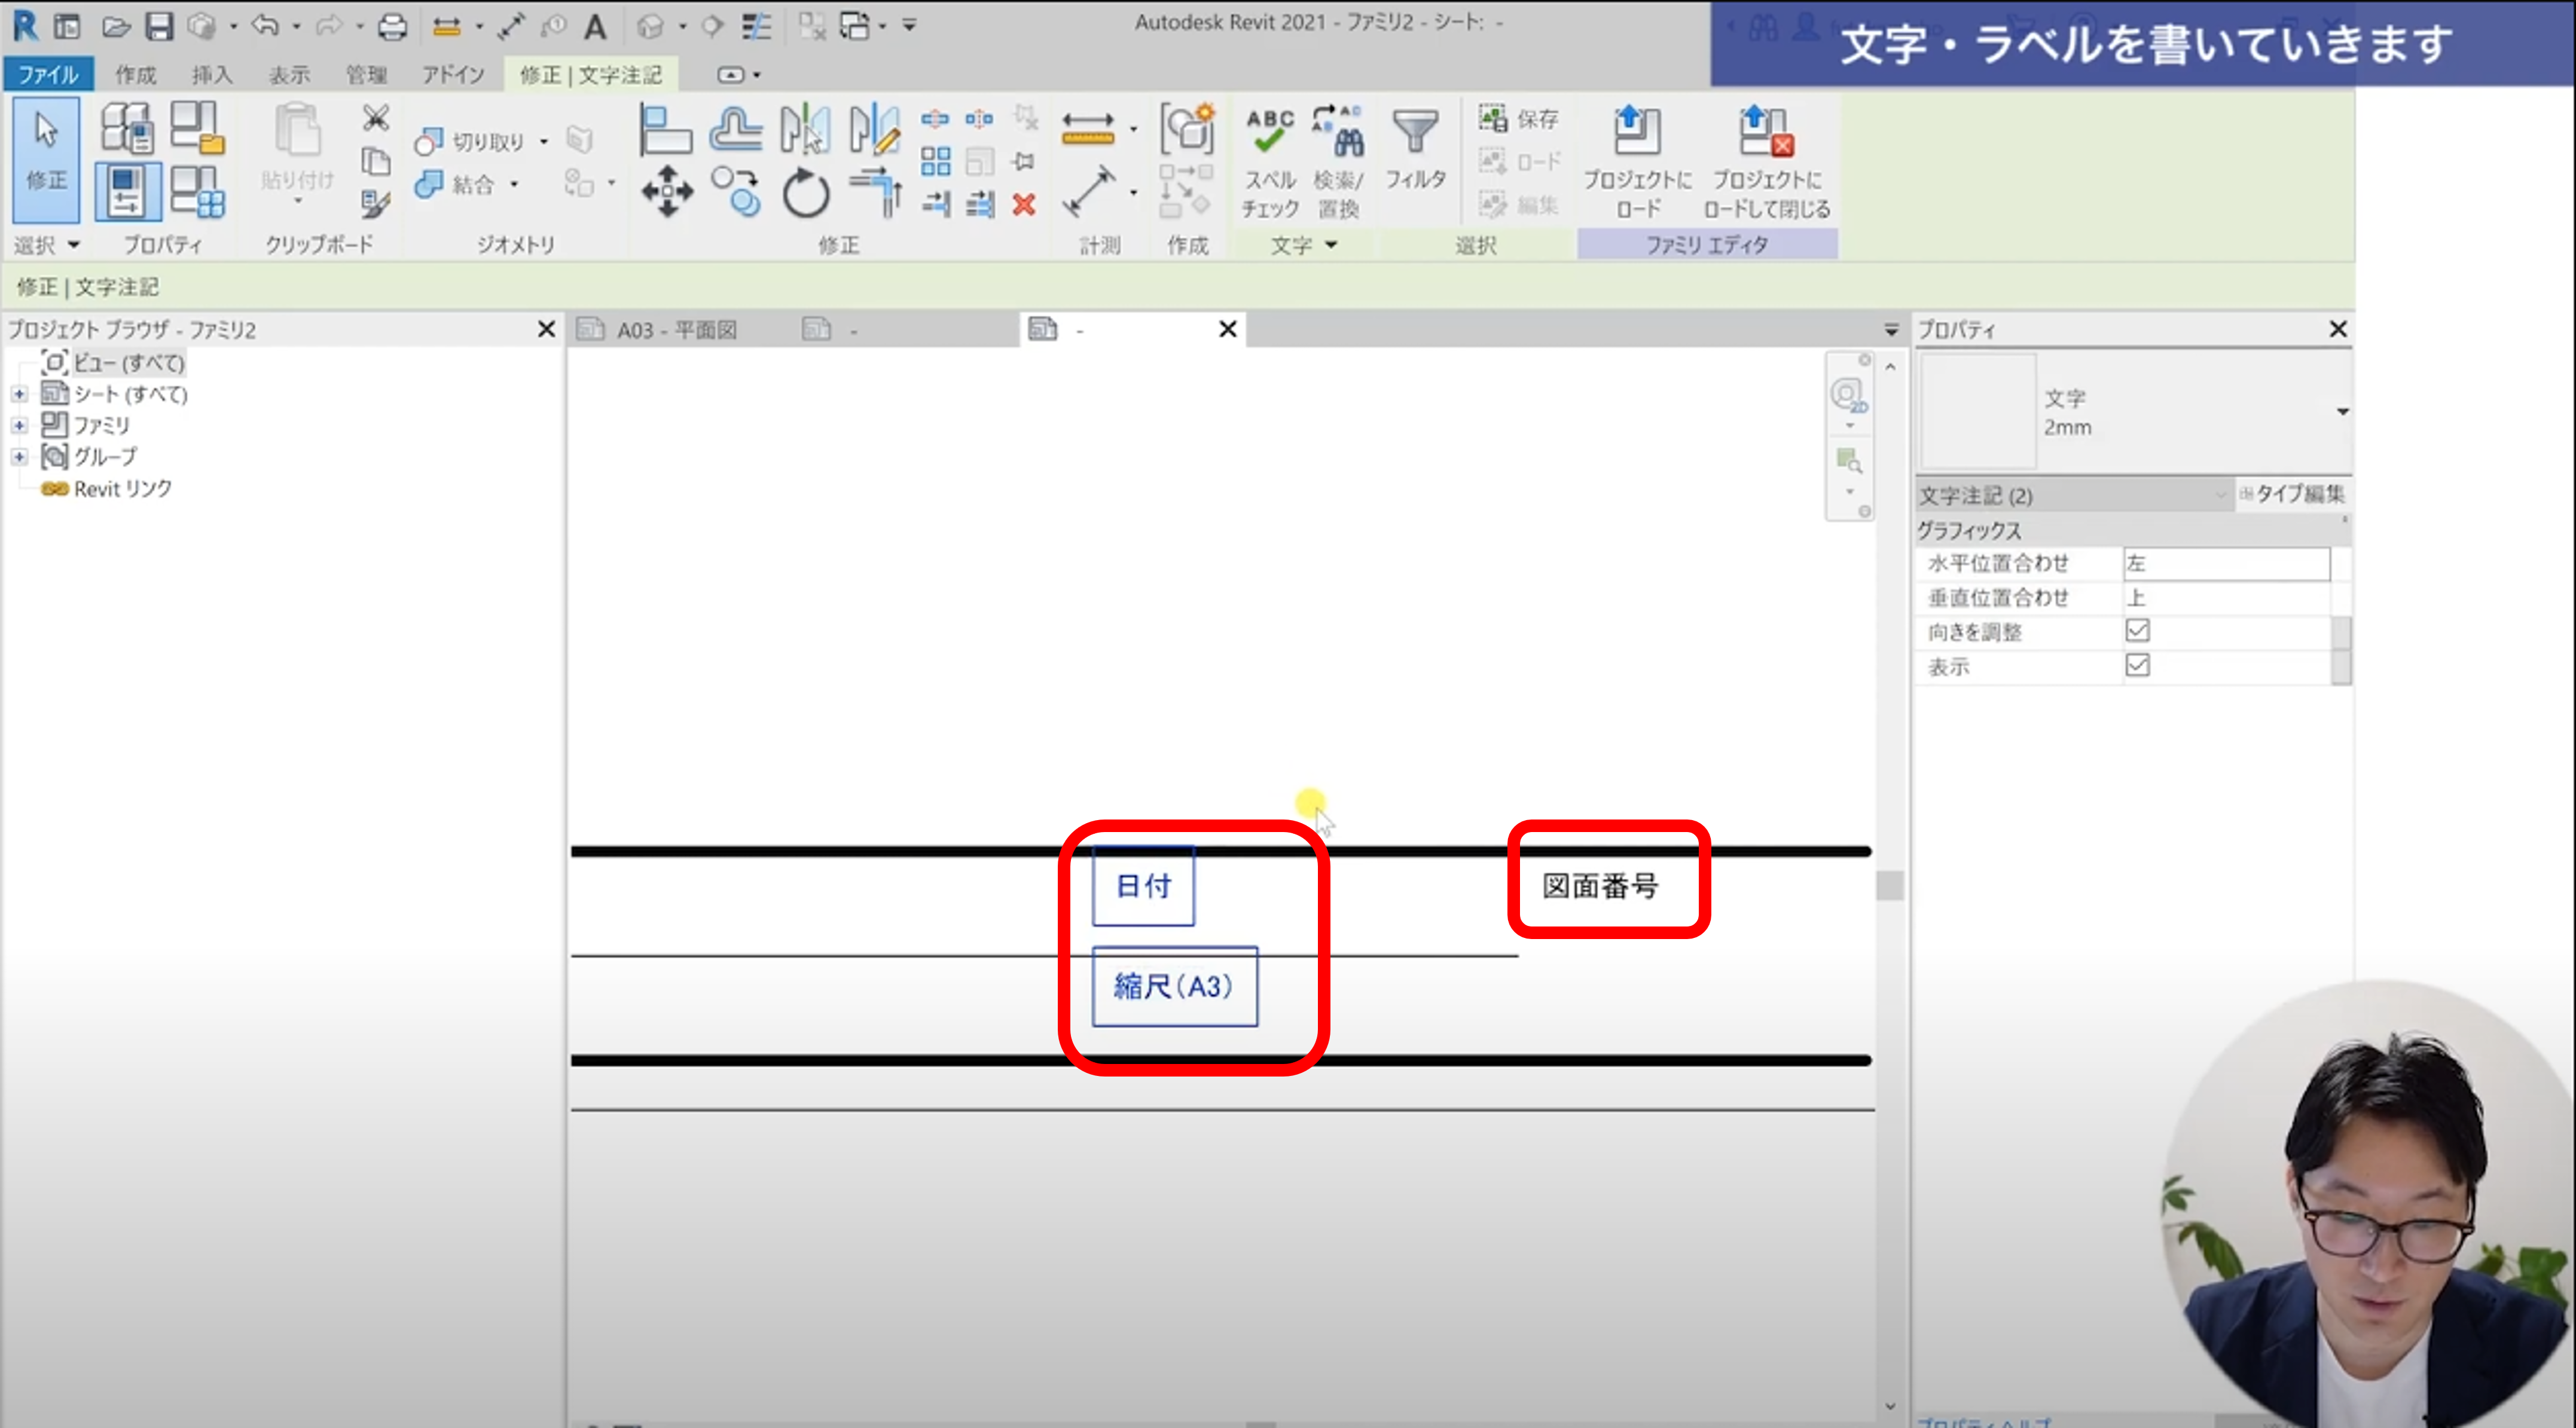Click the Print icon in quick access toolbar
This screenshot has height=1428, width=2576.
tap(392, 26)
